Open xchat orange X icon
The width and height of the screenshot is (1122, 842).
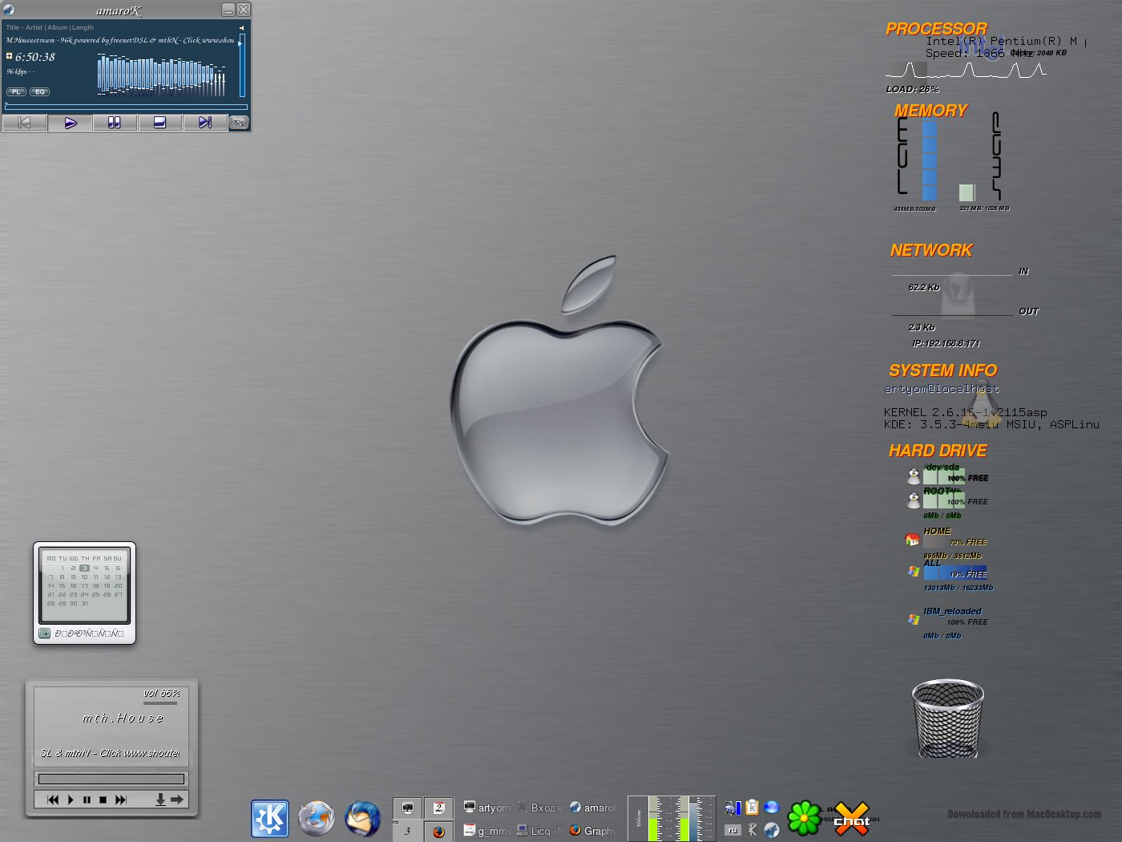click(852, 819)
